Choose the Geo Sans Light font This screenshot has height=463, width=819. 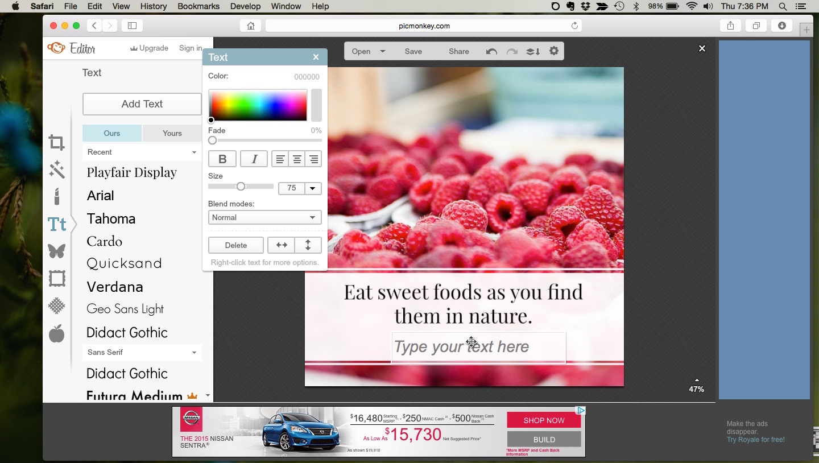coord(125,309)
